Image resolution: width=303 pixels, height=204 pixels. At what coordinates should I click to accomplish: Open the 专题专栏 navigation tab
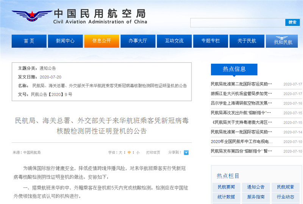[x=210, y=41]
